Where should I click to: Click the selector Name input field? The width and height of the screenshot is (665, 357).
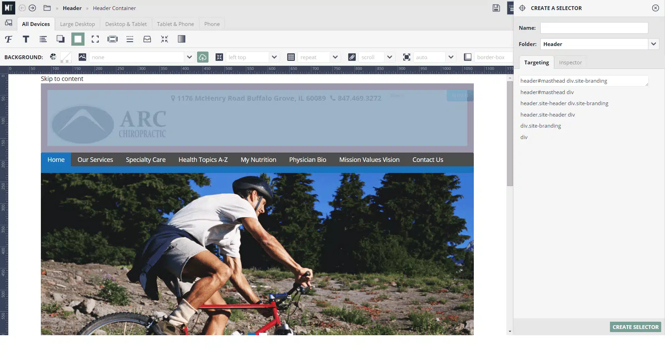pyautogui.click(x=594, y=28)
